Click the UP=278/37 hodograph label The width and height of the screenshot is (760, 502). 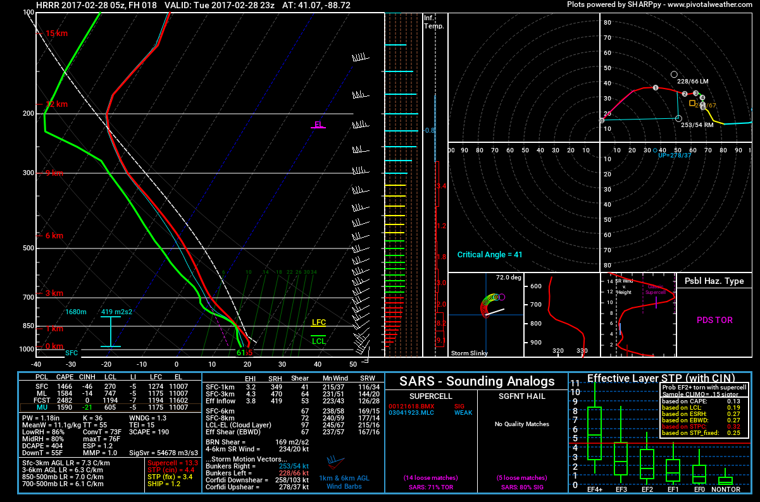click(675, 155)
